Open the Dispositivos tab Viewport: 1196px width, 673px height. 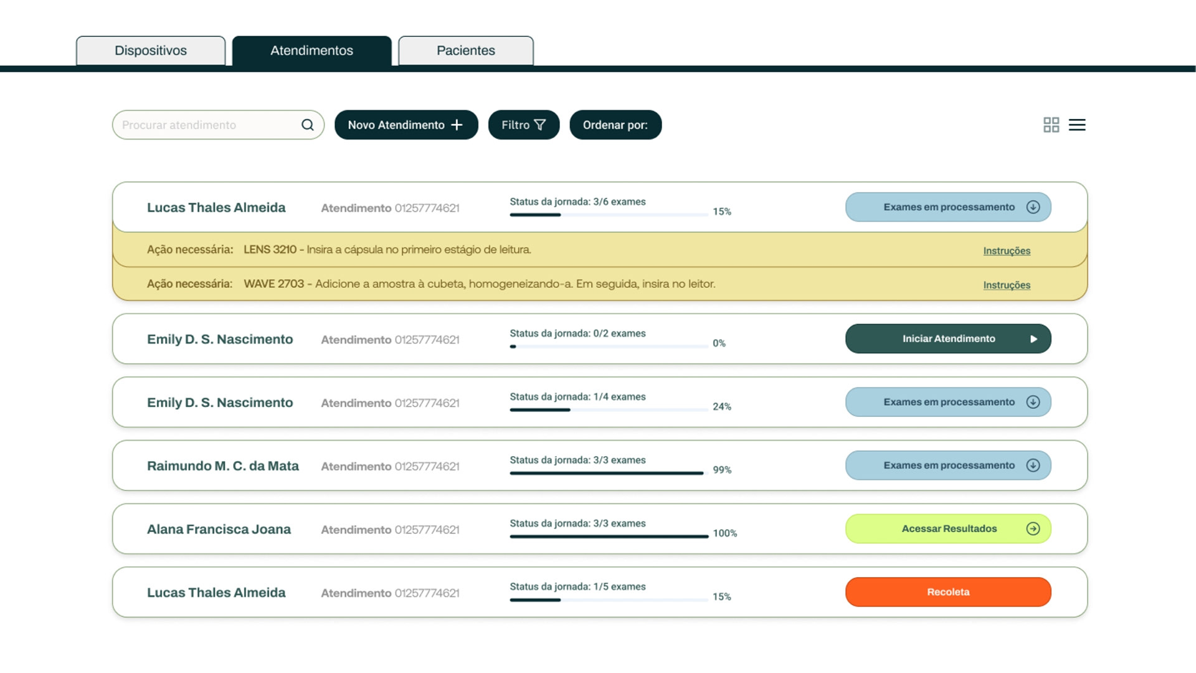coord(151,50)
